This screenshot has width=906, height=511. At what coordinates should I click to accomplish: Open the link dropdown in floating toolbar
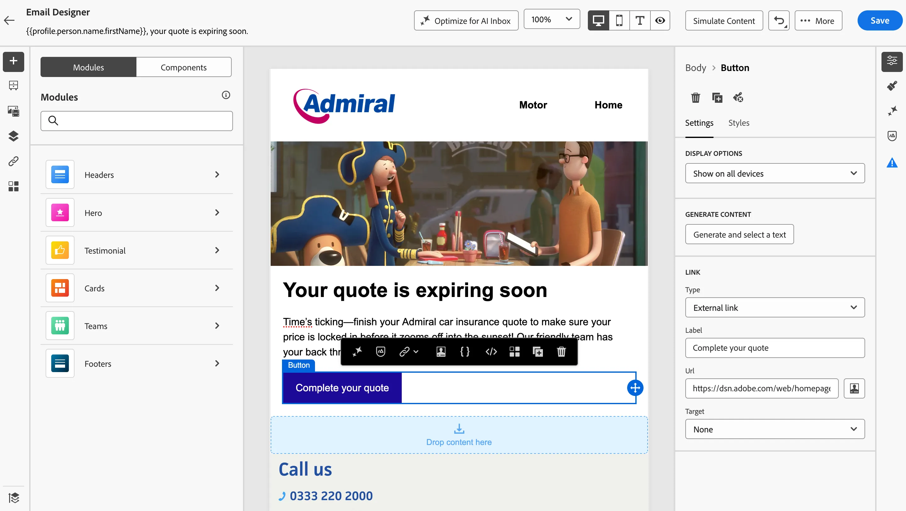click(409, 351)
